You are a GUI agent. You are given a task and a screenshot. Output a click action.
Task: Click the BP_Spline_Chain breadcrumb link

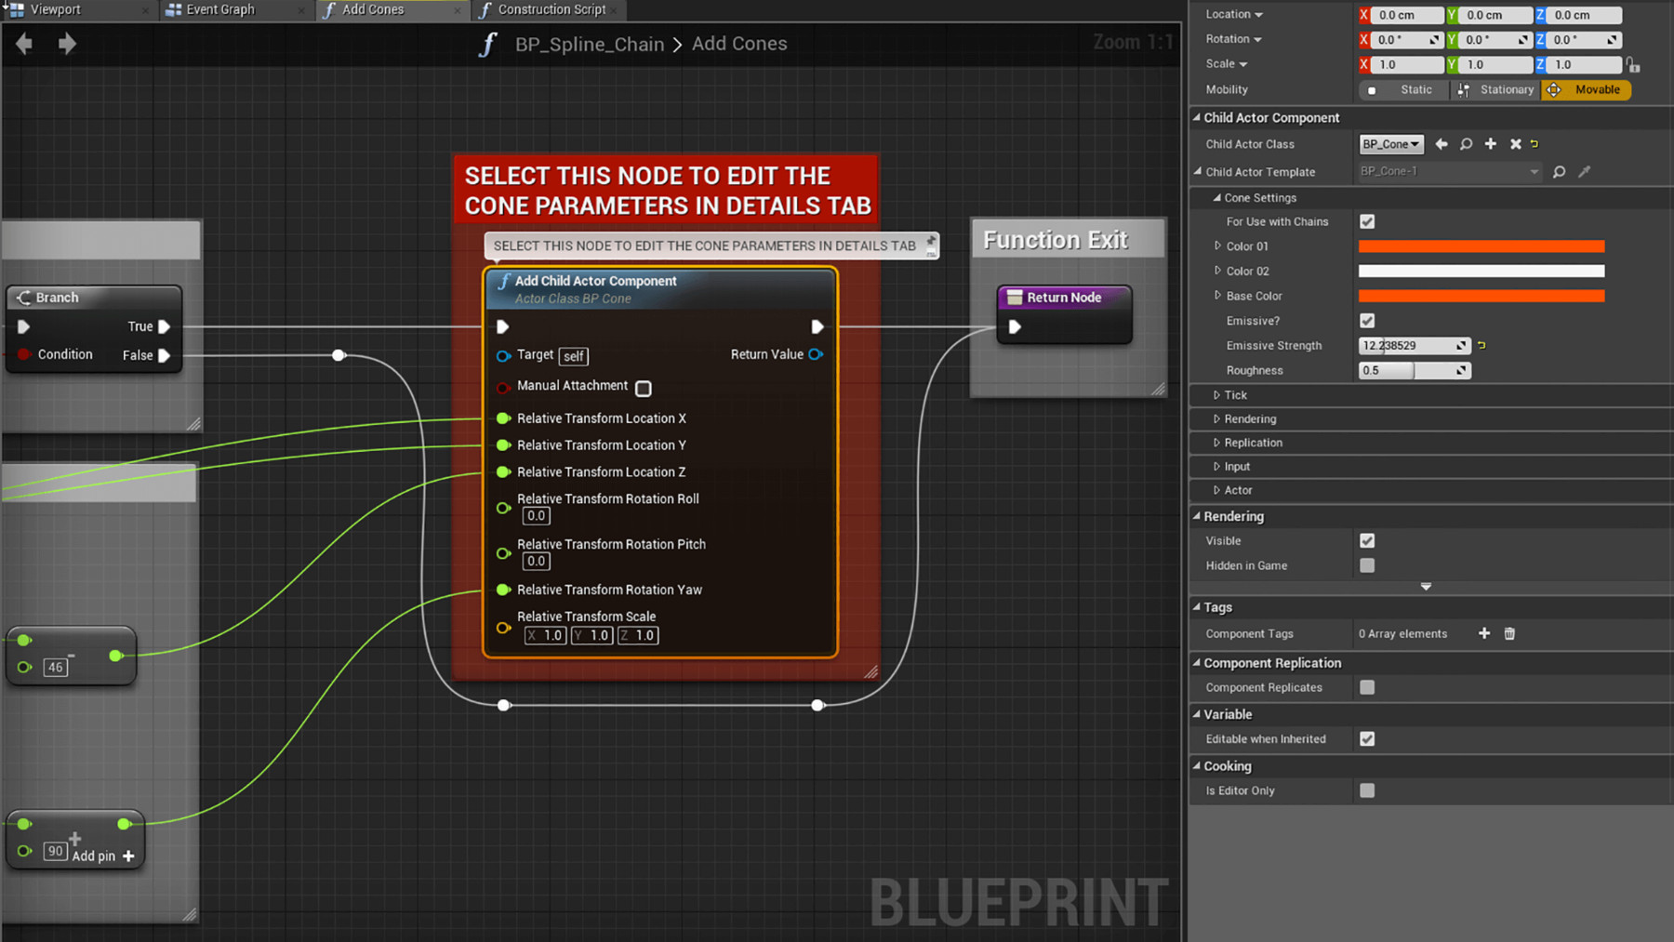coord(589,43)
